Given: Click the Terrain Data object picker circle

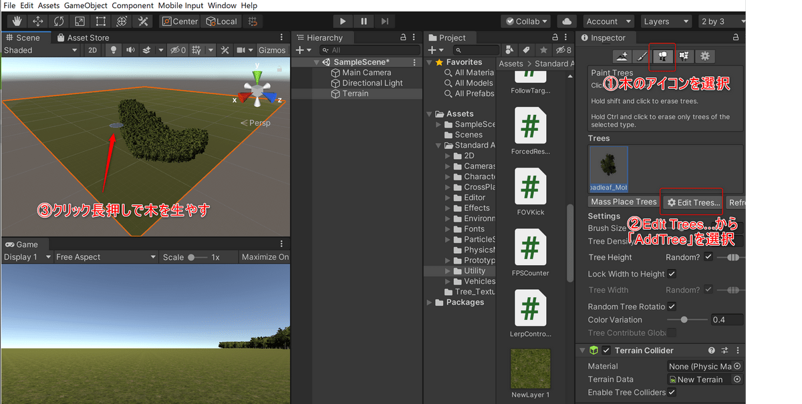Looking at the screenshot, I should (x=737, y=379).
